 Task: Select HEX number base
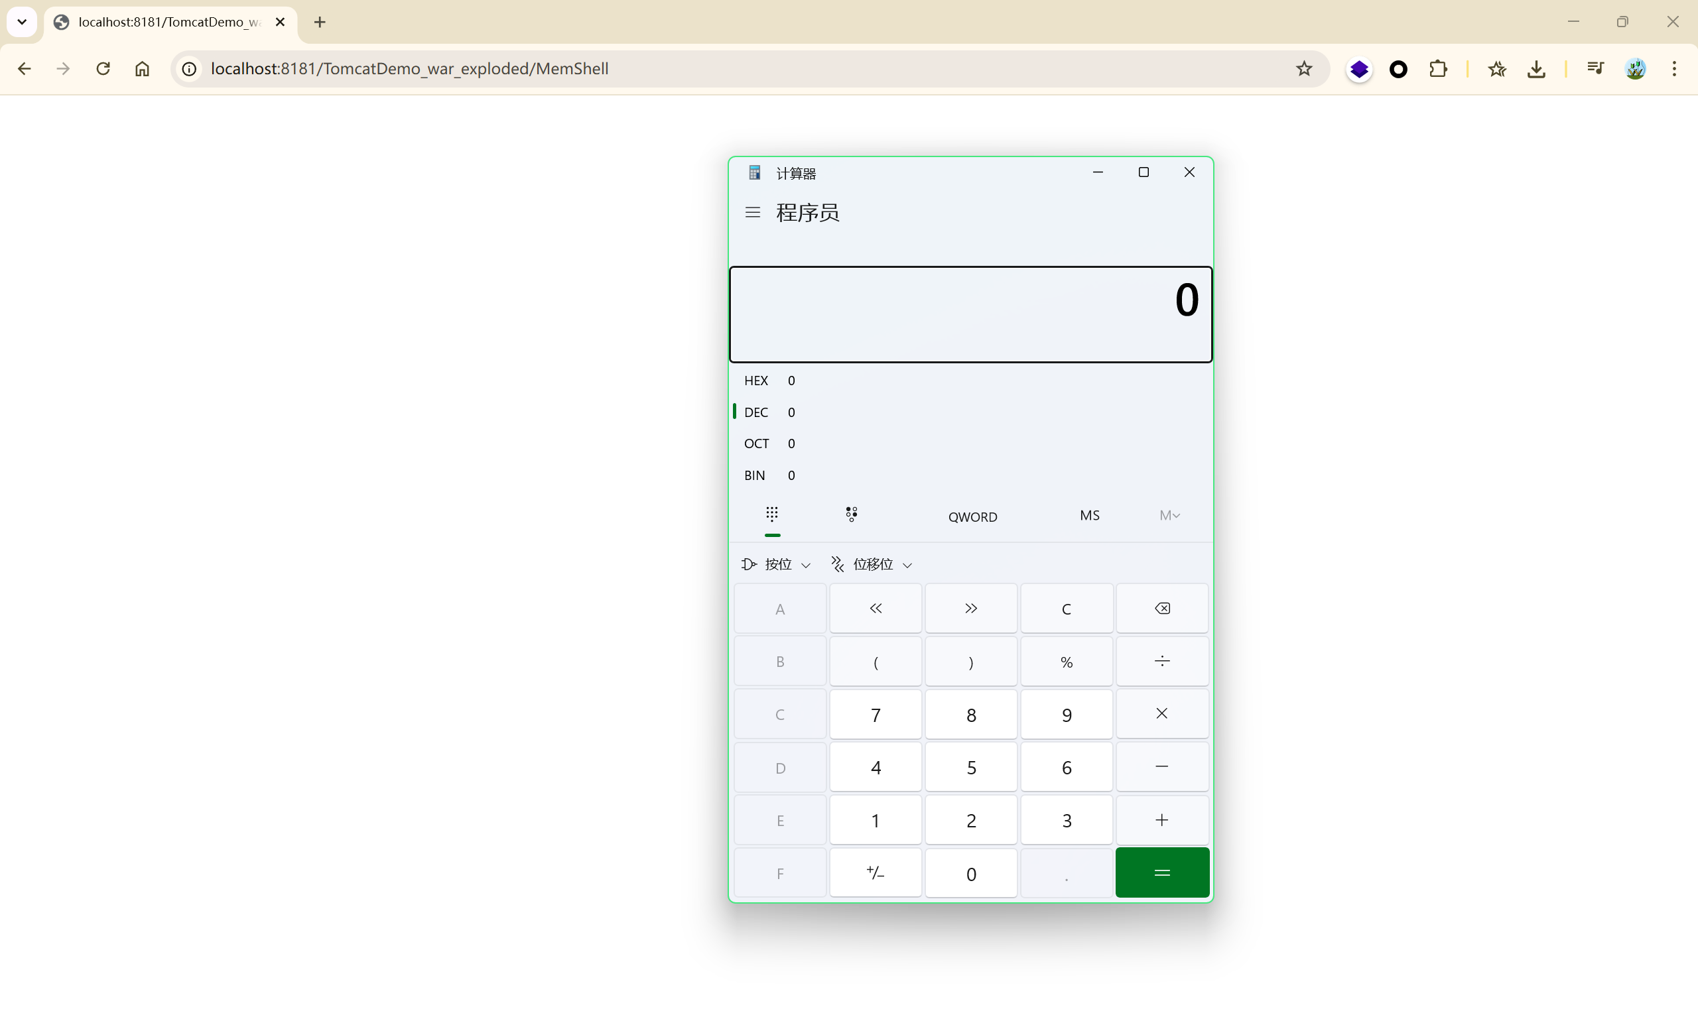[755, 381]
